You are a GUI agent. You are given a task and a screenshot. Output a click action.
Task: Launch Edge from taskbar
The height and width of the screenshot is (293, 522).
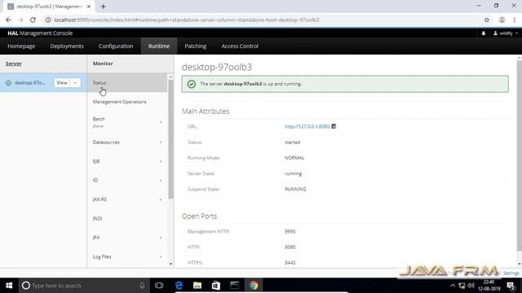179,286
